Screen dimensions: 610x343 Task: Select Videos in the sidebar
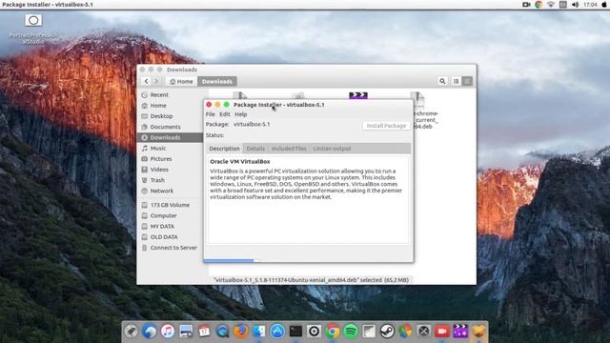tap(170, 170)
